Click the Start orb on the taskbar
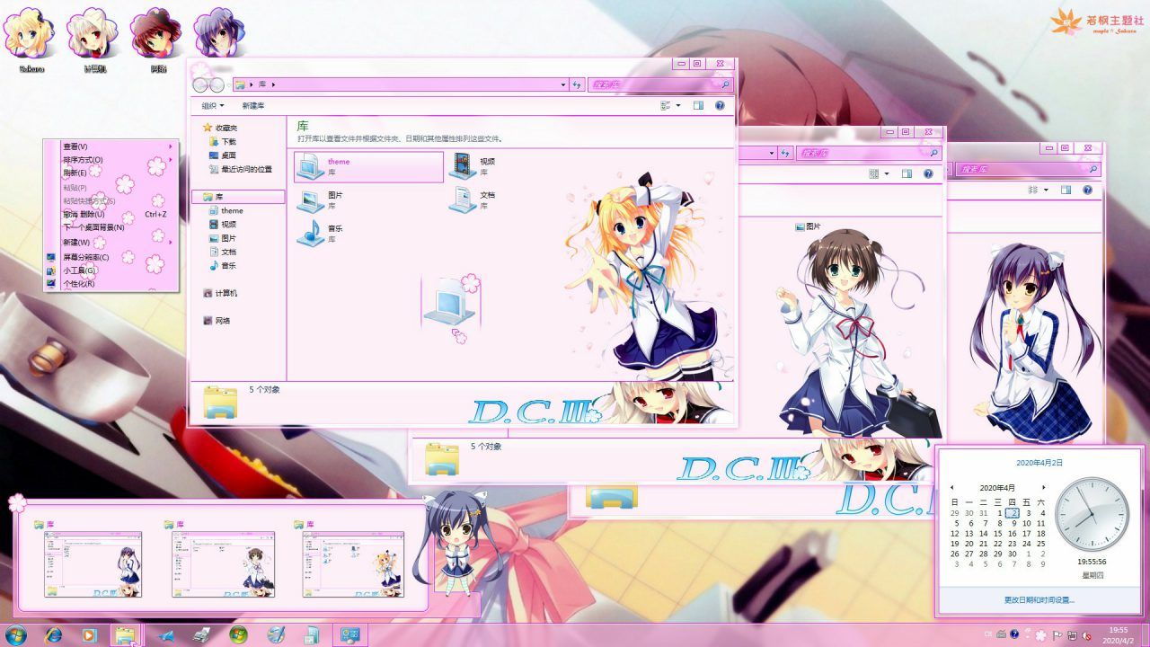Viewport: 1150px width, 647px height. tap(14, 635)
